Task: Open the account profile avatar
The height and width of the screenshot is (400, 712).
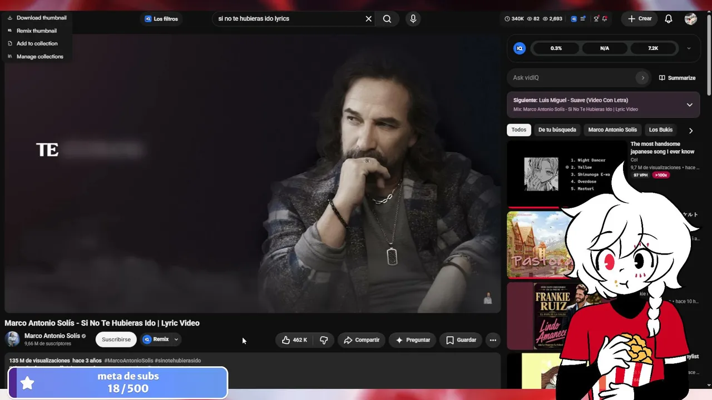Action: (x=691, y=19)
